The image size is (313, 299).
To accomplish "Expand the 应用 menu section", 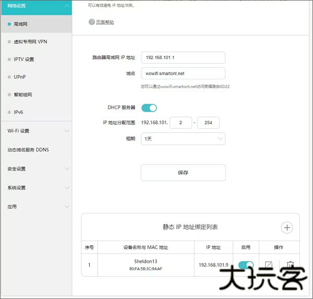I will pos(36,206).
